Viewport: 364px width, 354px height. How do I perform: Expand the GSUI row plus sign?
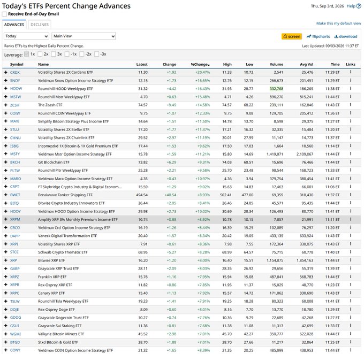pos(6,326)
